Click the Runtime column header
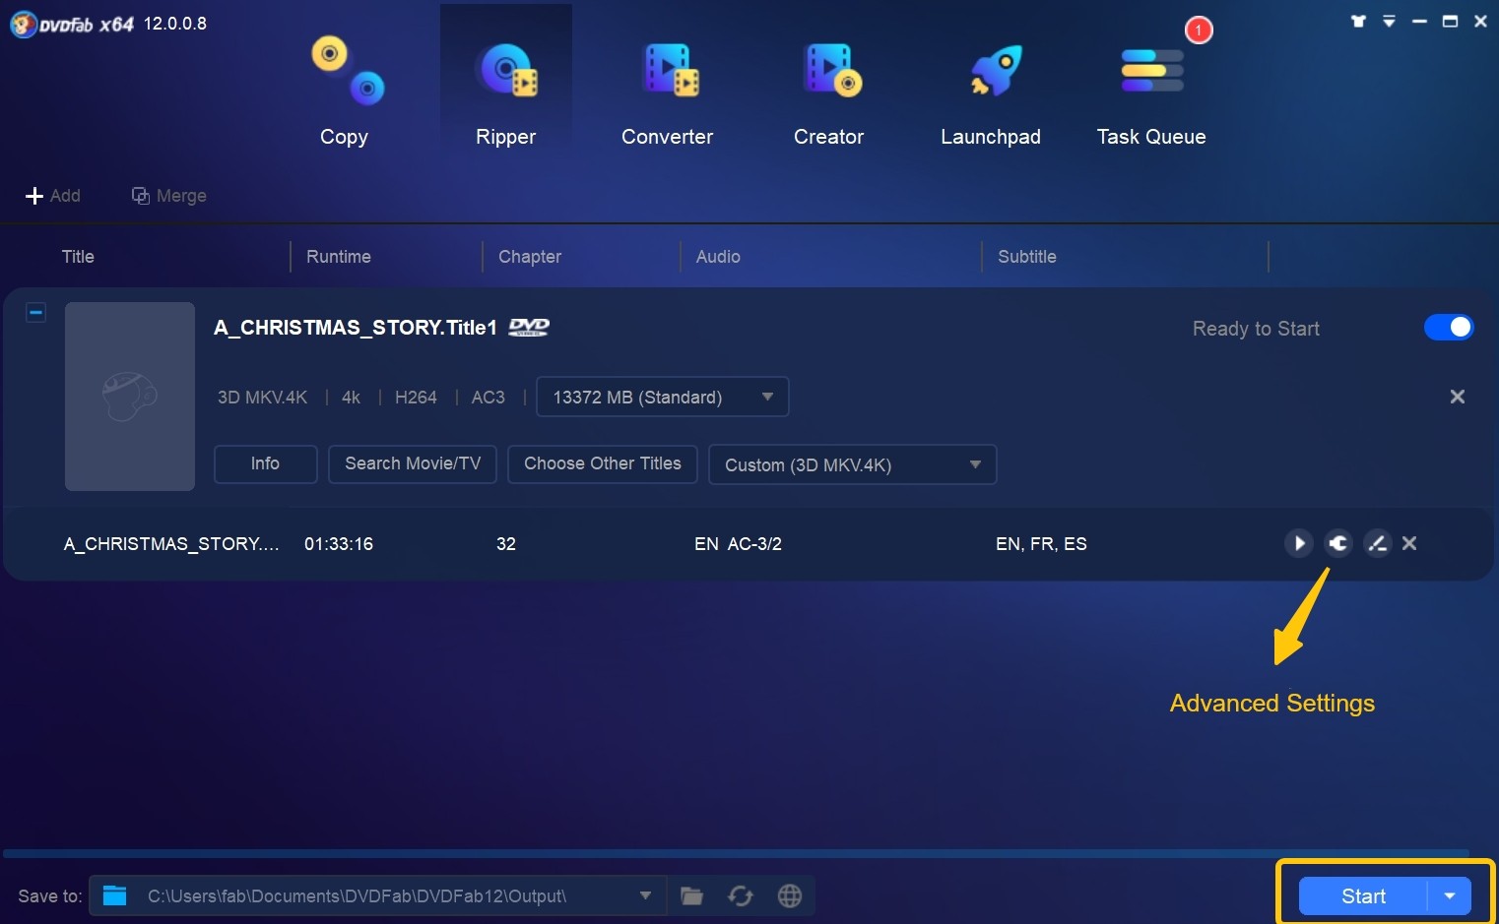Image resolution: width=1499 pixels, height=924 pixels. point(339,257)
